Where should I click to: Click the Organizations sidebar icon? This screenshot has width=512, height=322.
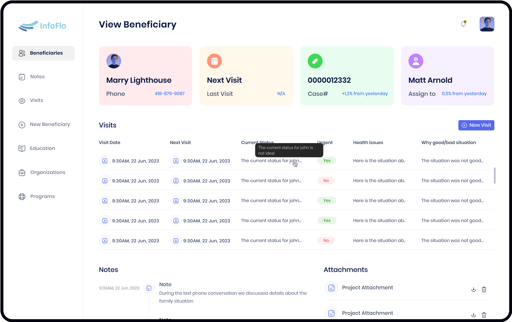pyautogui.click(x=22, y=172)
